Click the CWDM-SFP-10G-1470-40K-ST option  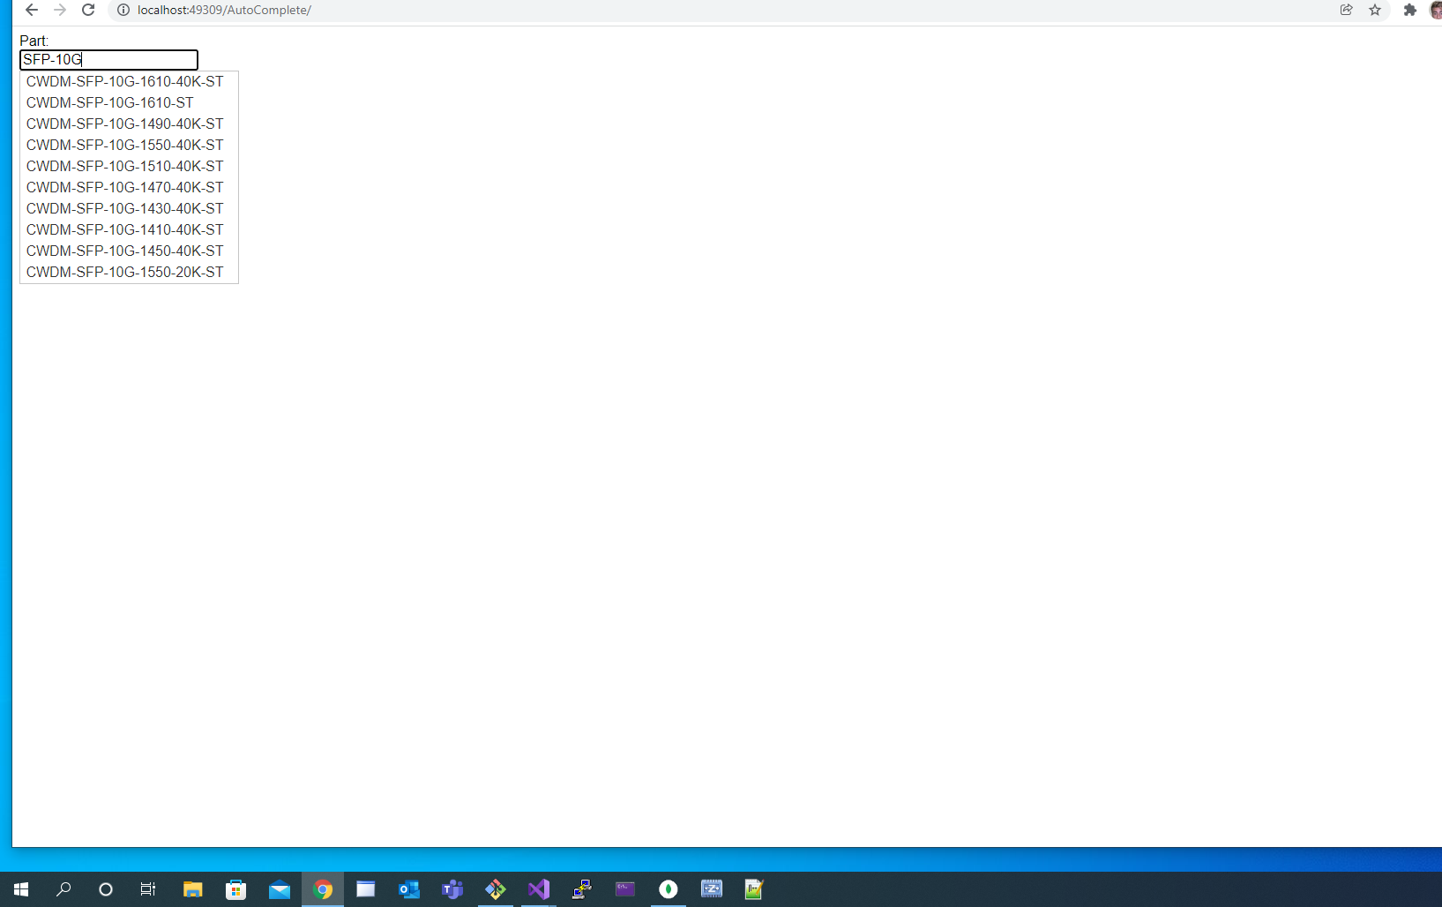pyautogui.click(x=124, y=187)
